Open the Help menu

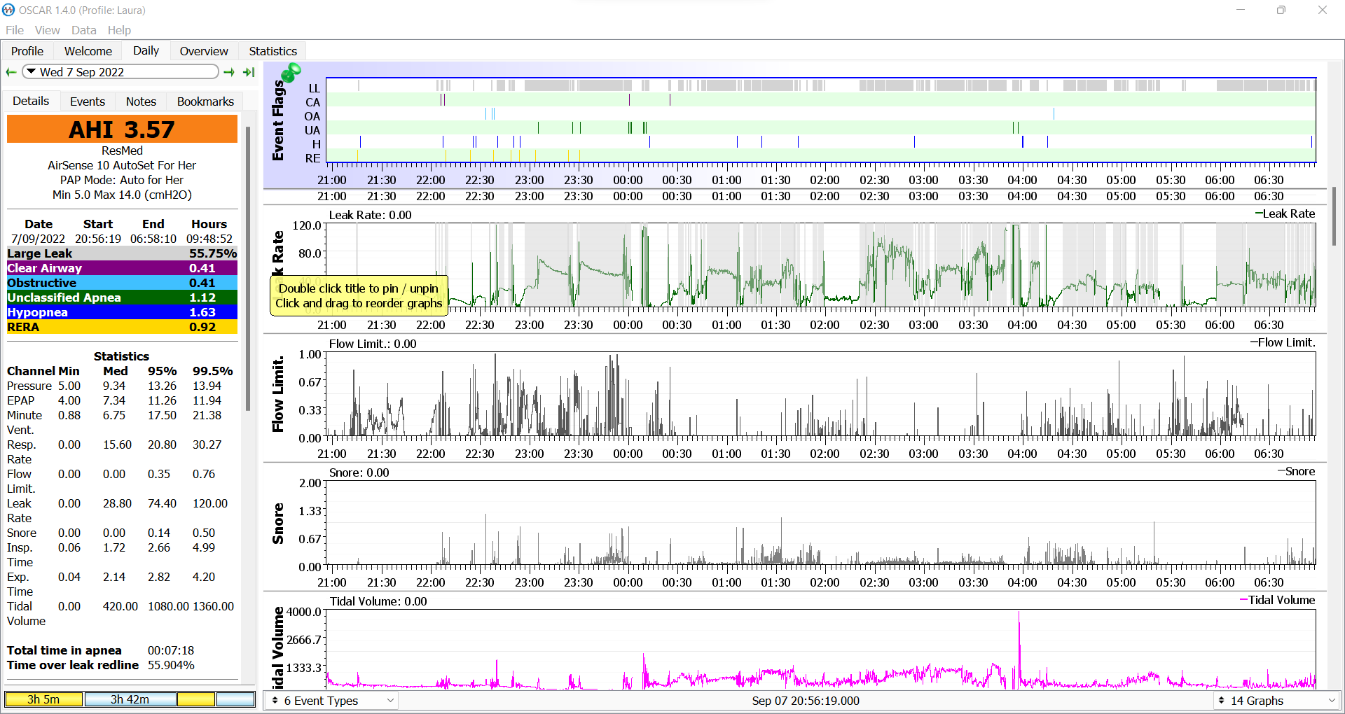[119, 30]
